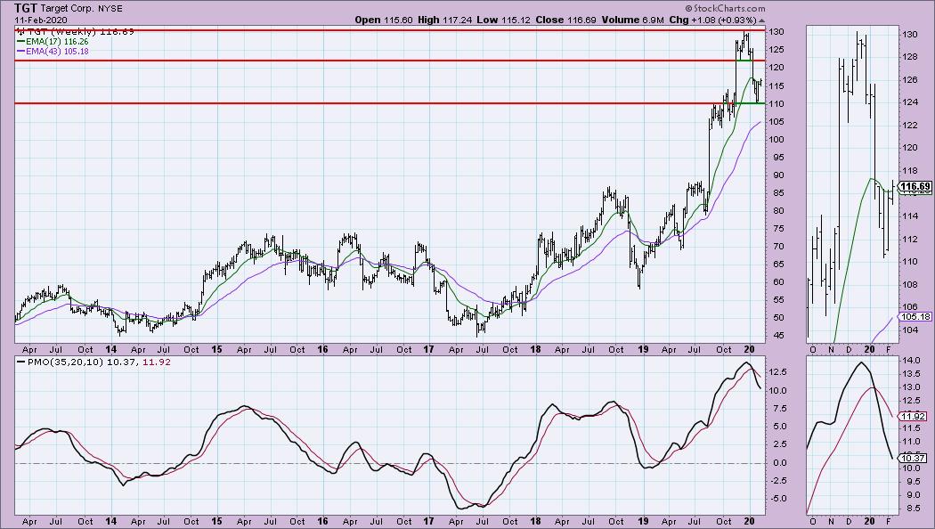Click the boxed 116.69 last-price tag on zoom panel
Screen dimensions: 935x529
[915, 187]
